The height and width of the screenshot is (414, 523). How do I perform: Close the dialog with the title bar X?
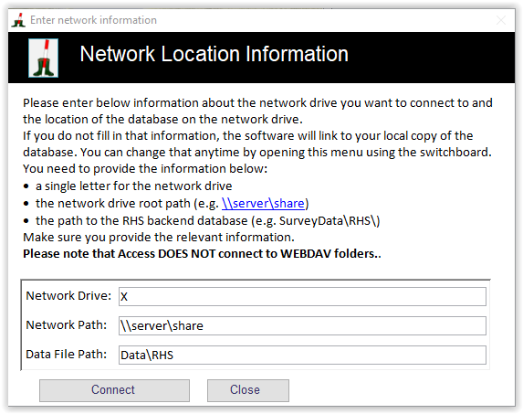pos(501,20)
